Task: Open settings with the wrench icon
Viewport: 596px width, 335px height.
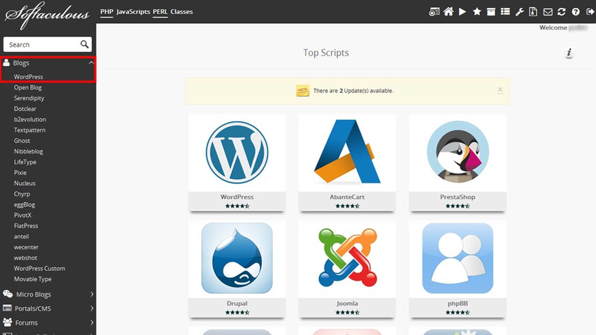Action: 519,12
